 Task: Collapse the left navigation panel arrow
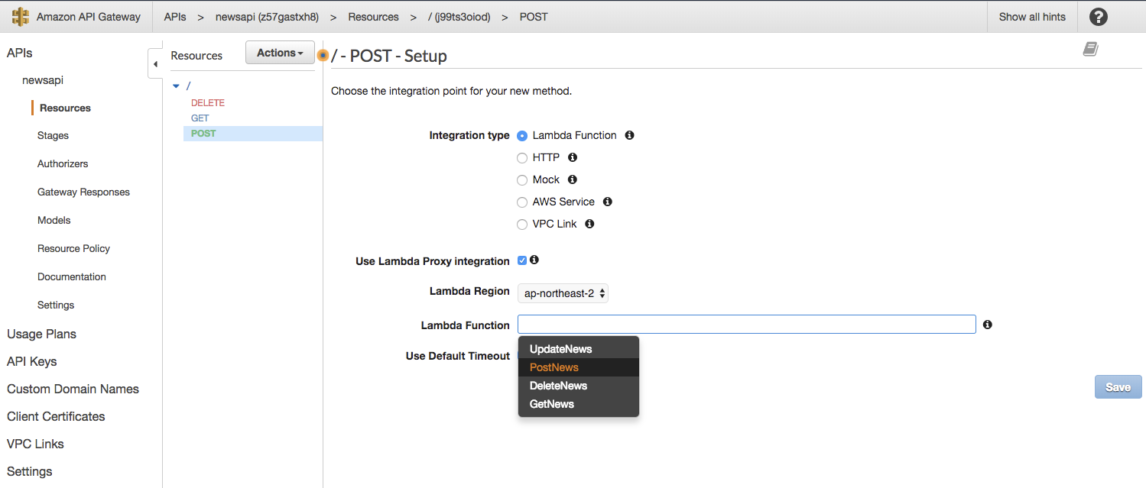155,64
